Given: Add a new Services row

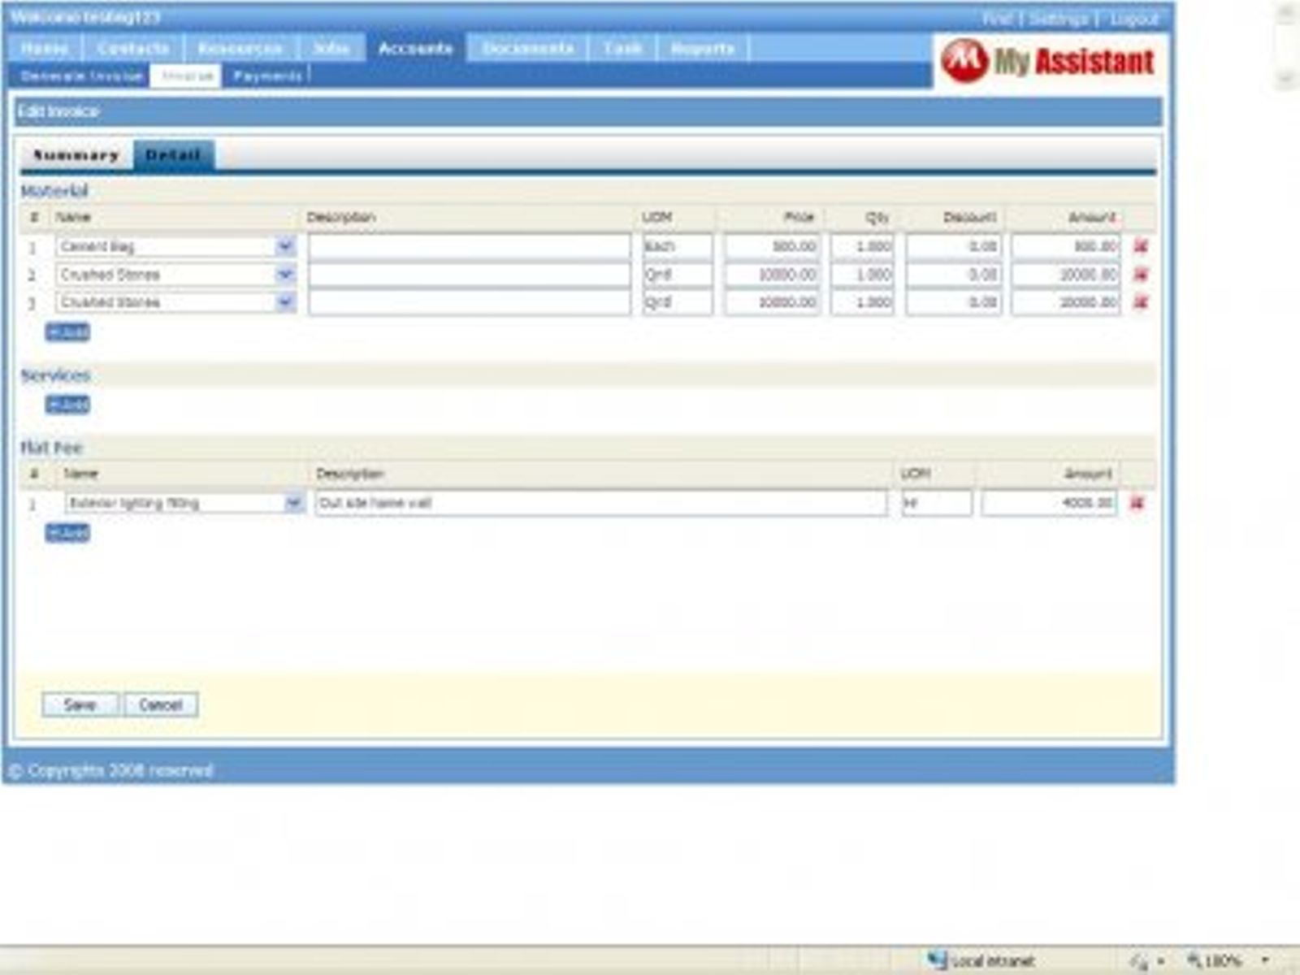Looking at the screenshot, I should [67, 405].
